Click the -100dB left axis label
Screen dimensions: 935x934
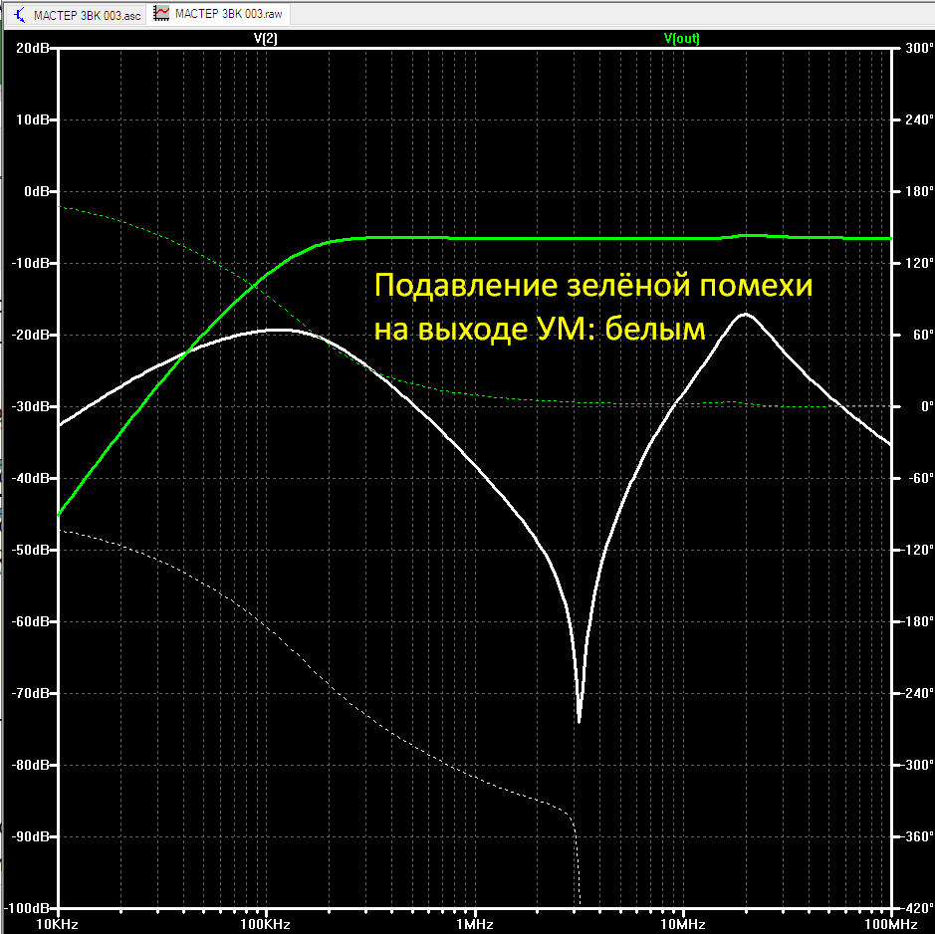click(x=28, y=908)
